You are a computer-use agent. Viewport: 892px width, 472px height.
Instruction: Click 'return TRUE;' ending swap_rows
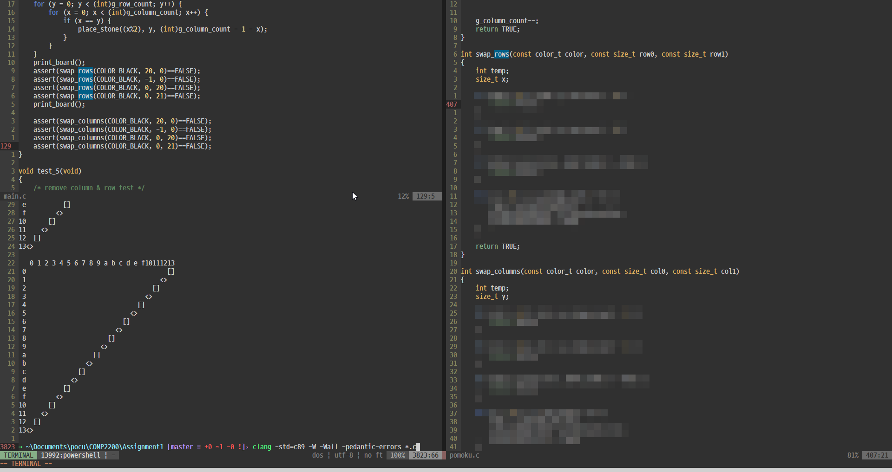coord(498,246)
